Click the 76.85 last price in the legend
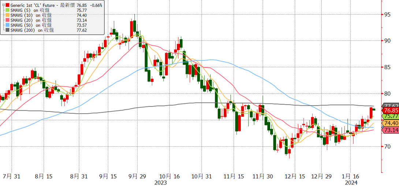Viewport: 399px width, 186px height. tap(81, 5)
